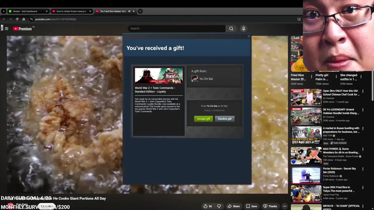
Task: Play the market in Busan thumbnail
Action: (306, 135)
